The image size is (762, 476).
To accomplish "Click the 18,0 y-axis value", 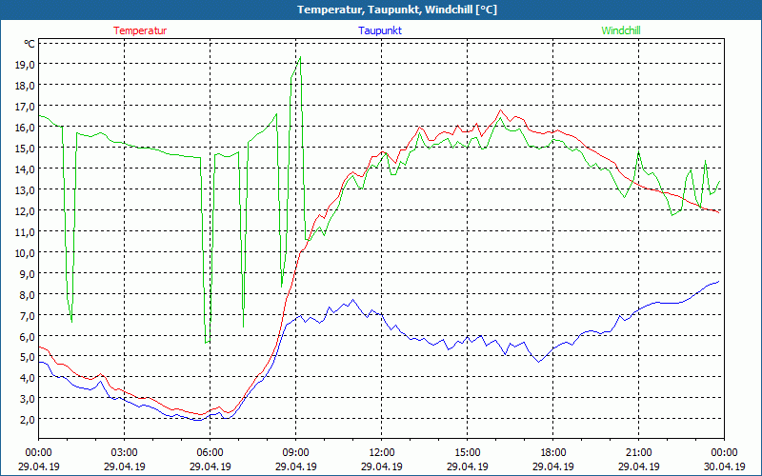I will [x=26, y=85].
